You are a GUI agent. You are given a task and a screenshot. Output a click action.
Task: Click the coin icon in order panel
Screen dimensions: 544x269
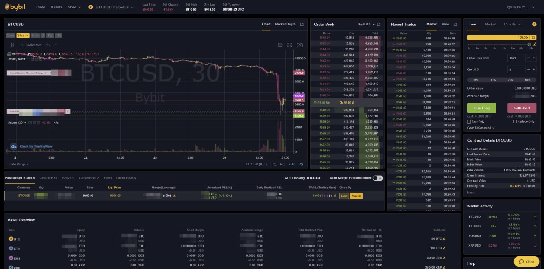[534, 25]
